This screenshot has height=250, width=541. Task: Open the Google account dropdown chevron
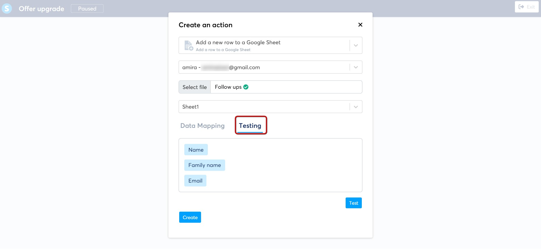click(356, 67)
